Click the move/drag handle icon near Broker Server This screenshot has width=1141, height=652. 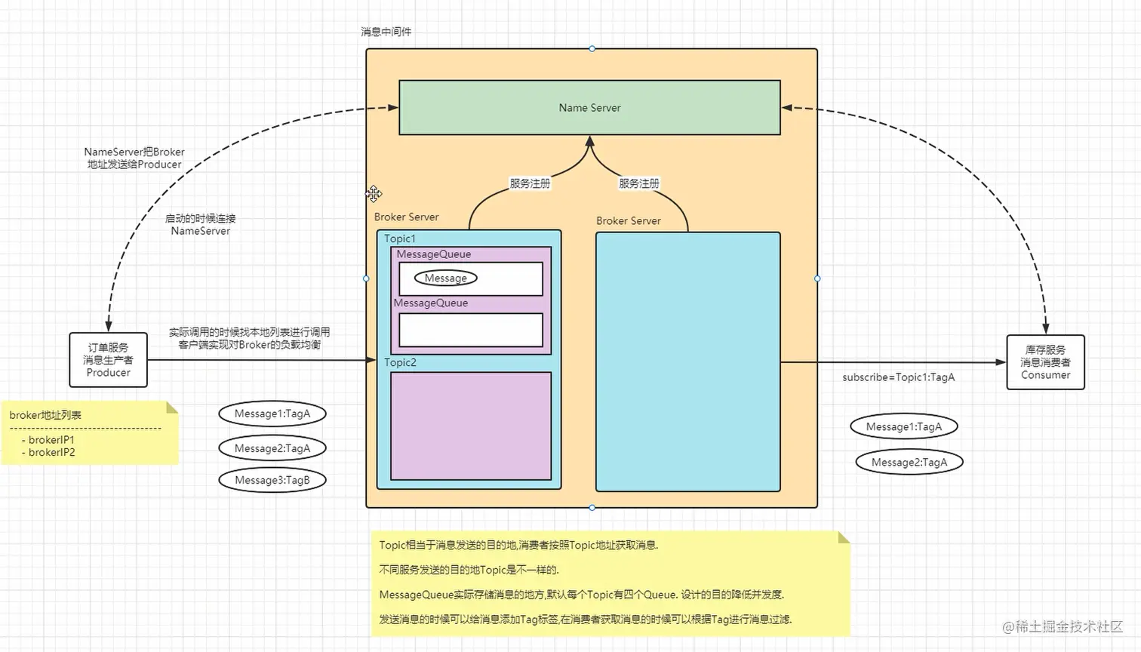374,194
